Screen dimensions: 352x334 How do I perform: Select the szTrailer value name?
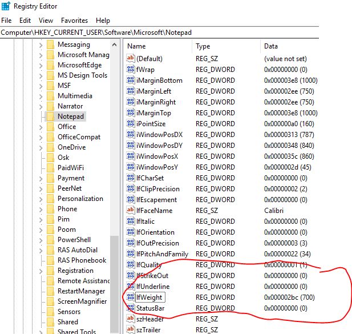[x=148, y=330]
